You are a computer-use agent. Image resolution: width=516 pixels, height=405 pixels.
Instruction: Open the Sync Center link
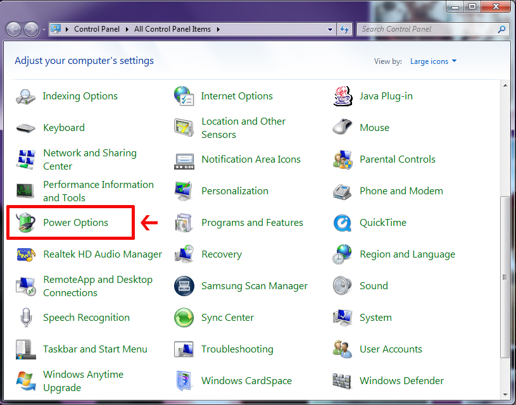pos(227,318)
